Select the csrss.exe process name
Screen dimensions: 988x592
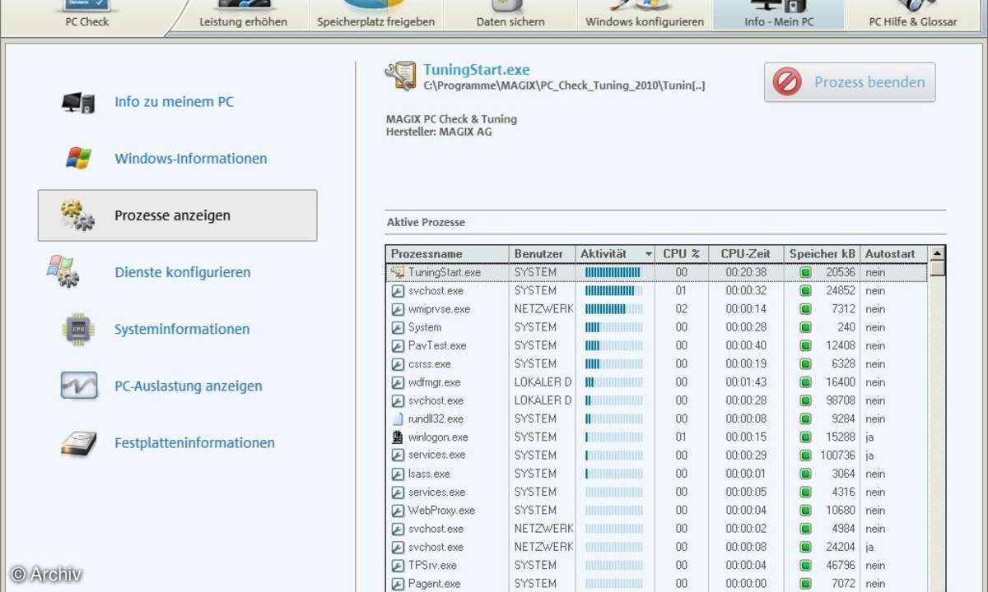[430, 364]
